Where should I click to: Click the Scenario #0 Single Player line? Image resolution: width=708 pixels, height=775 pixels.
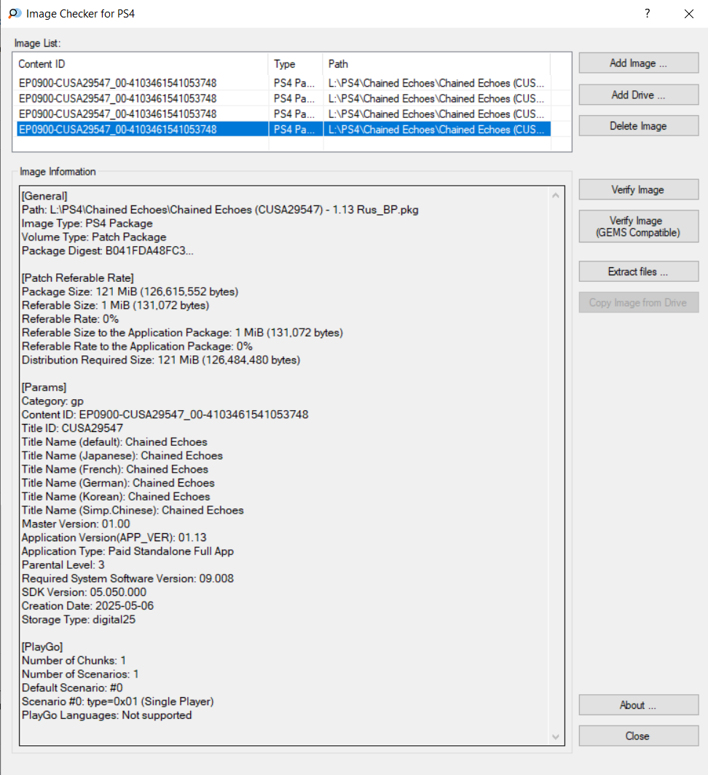(118, 701)
